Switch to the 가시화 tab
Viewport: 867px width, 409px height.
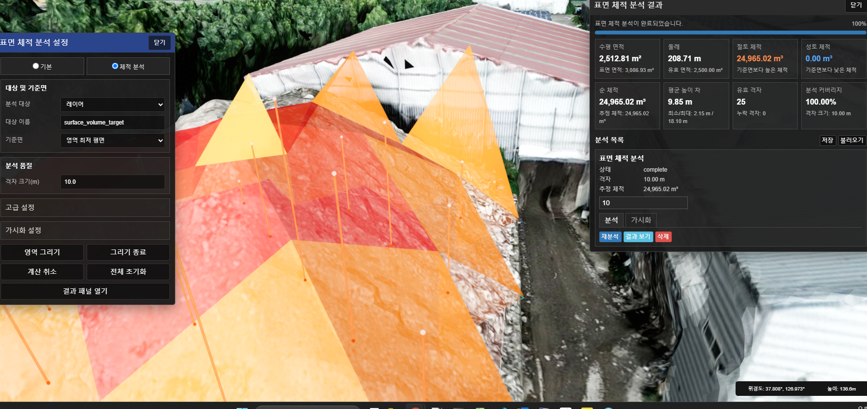[641, 220]
